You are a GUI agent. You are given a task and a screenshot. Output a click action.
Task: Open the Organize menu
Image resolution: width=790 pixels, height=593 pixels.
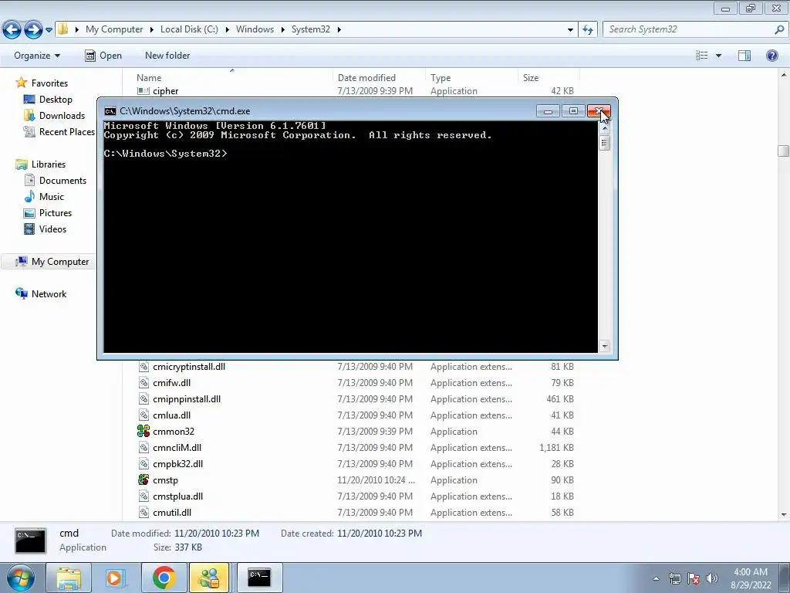[x=37, y=56]
